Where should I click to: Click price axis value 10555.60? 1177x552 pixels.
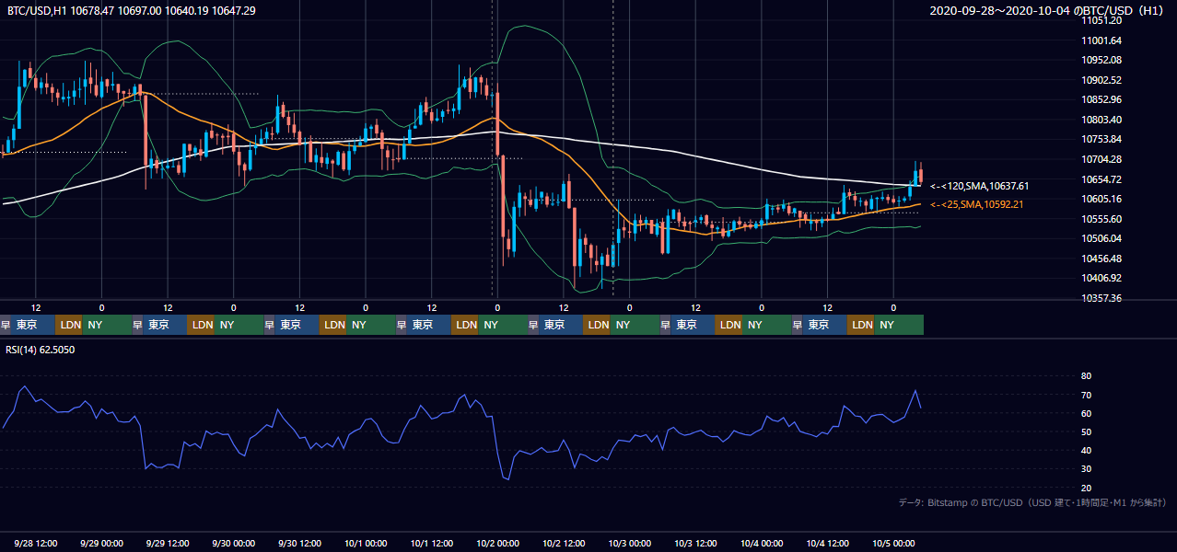1101,219
